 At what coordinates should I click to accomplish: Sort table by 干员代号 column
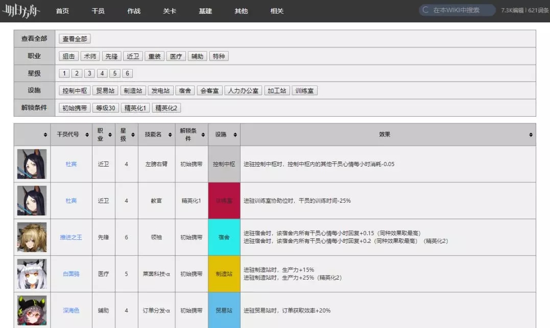(x=87, y=134)
